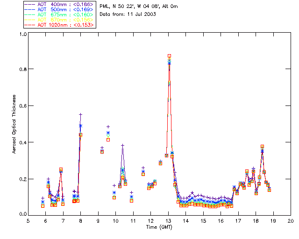Click the x-axis tick label 10
The height and width of the screenshot is (239, 299).
115,221
